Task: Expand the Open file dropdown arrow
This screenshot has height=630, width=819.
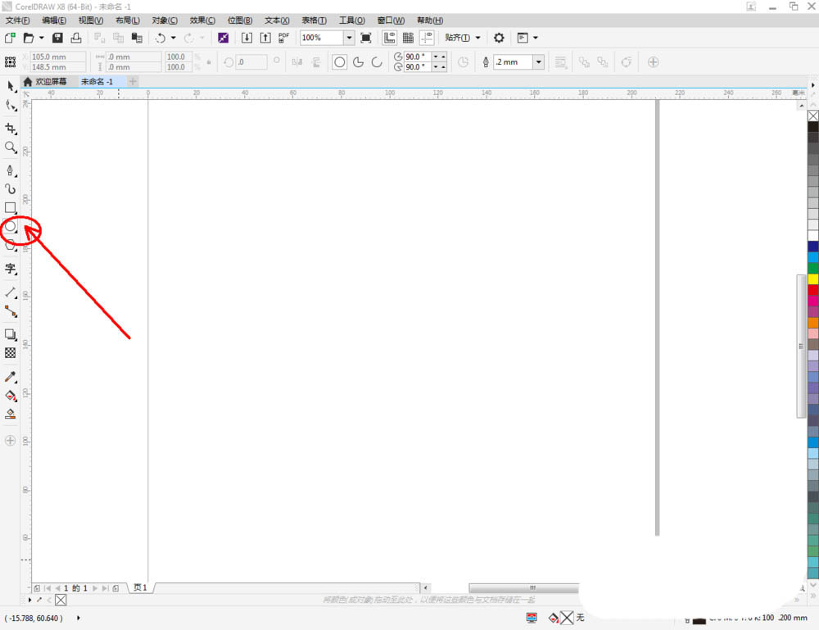Action: (x=41, y=38)
